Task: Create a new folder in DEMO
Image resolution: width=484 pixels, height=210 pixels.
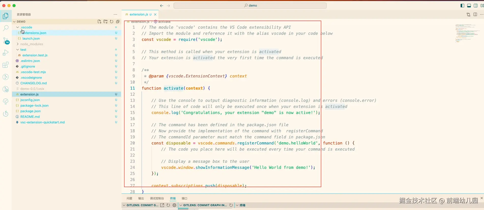Action: point(105,22)
